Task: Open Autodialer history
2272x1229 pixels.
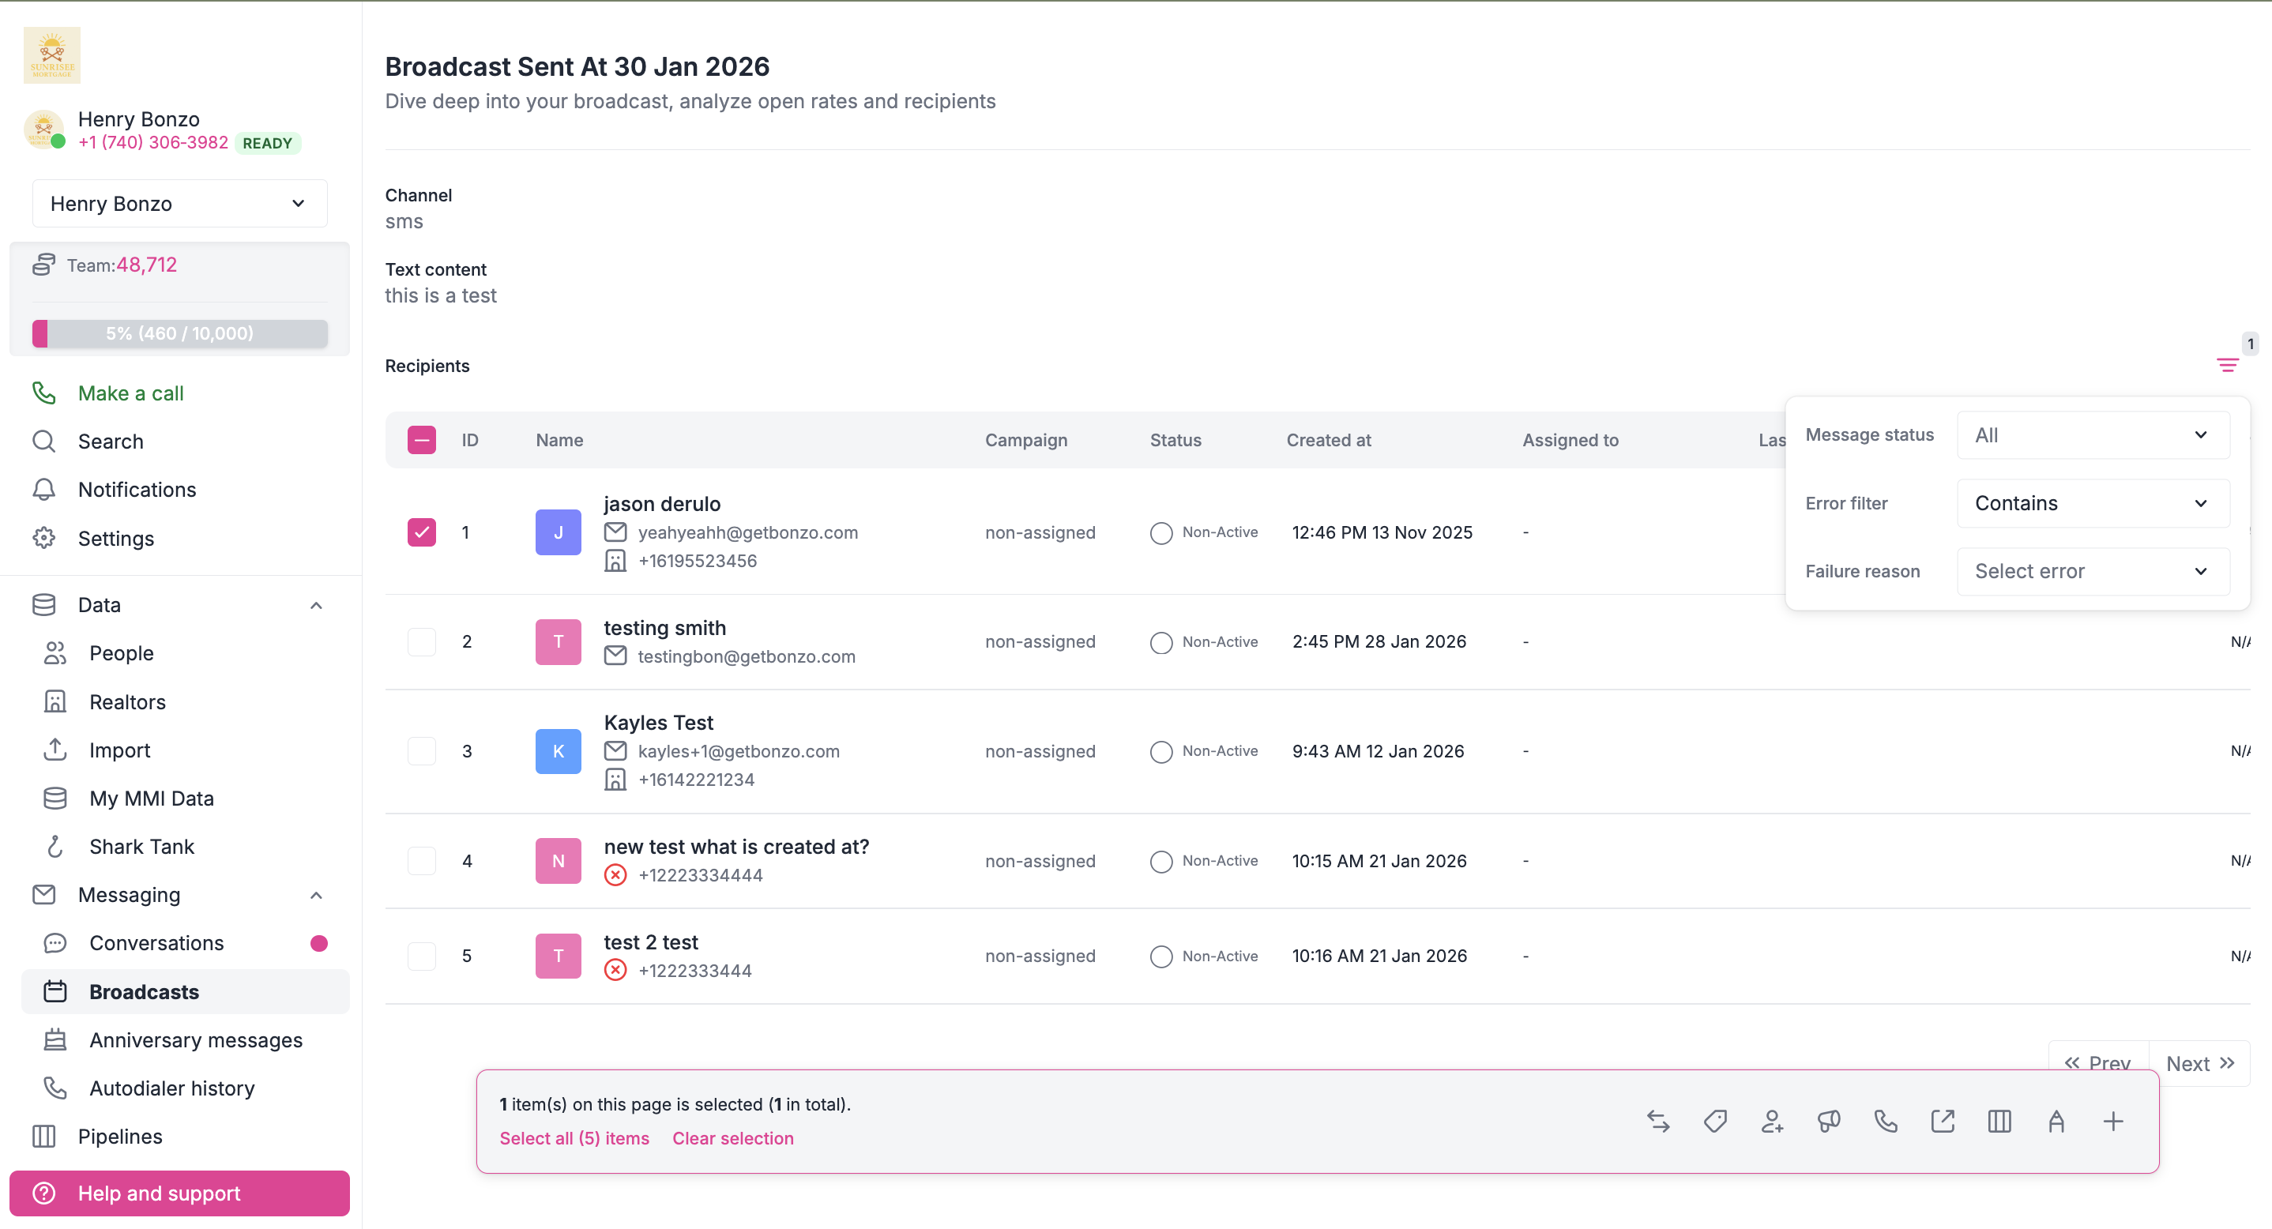Action: 172,1089
